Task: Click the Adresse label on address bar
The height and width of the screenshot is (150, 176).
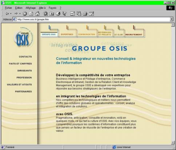Action: pos(7,19)
